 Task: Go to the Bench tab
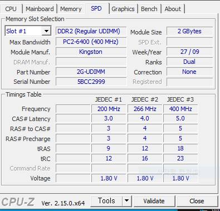(x=149, y=9)
